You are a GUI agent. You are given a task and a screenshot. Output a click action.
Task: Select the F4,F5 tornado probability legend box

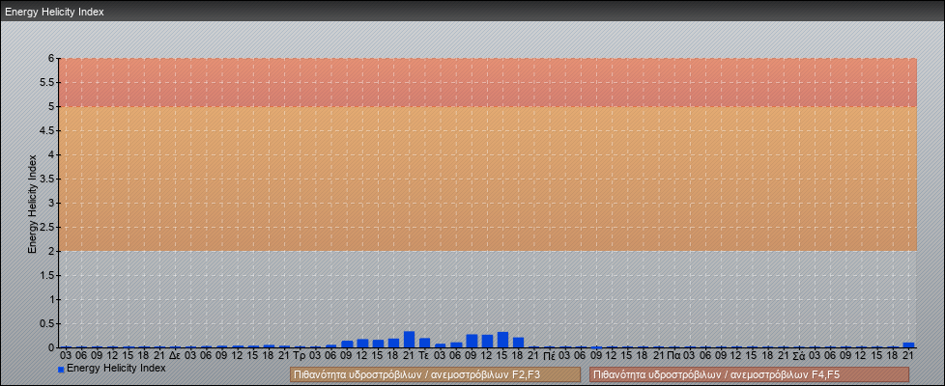pyautogui.click(x=749, y=374)
